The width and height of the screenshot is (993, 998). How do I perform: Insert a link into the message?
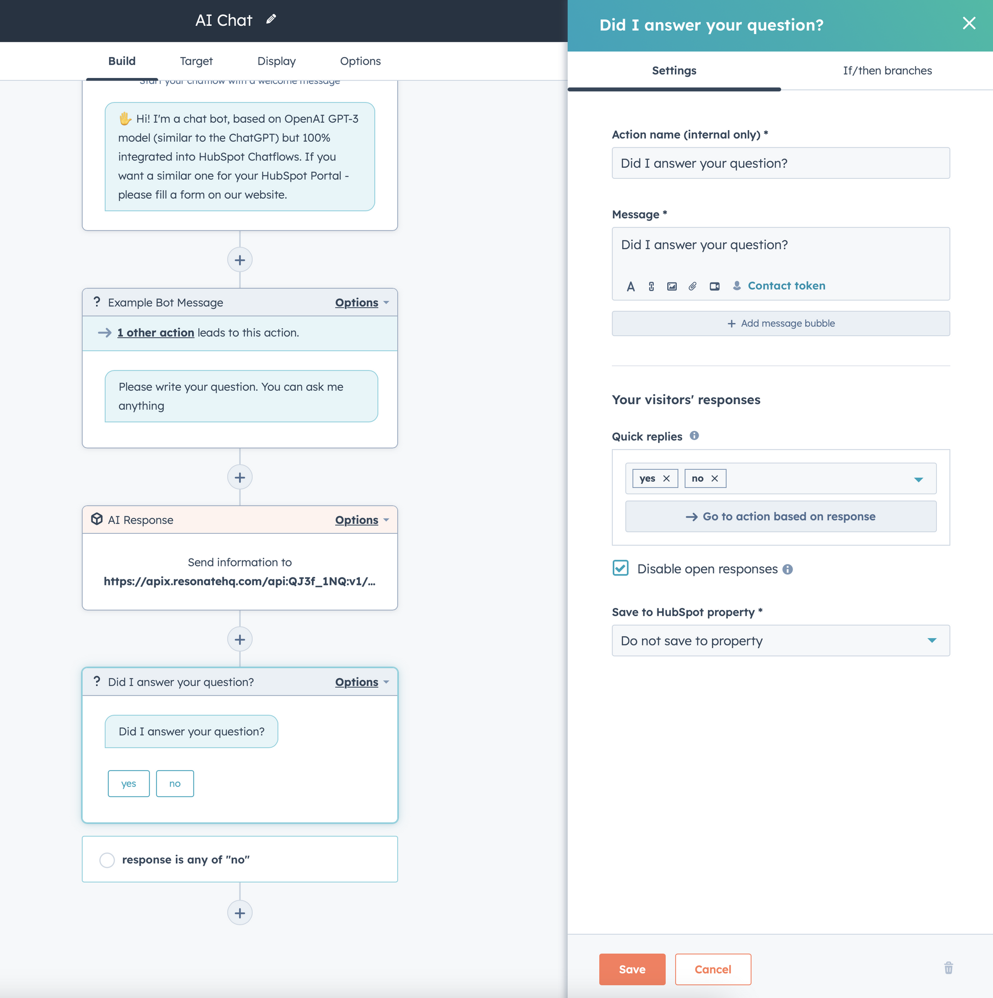point(651,286)
